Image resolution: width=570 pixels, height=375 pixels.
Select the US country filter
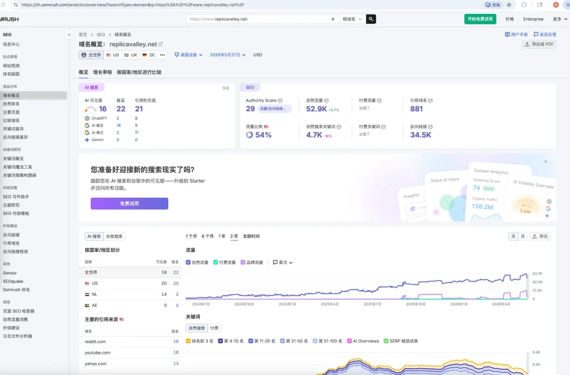[112, 55]
